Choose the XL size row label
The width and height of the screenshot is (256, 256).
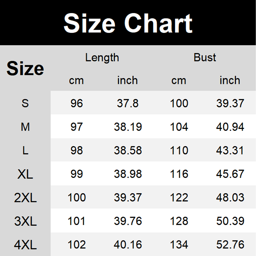point(25,174)
